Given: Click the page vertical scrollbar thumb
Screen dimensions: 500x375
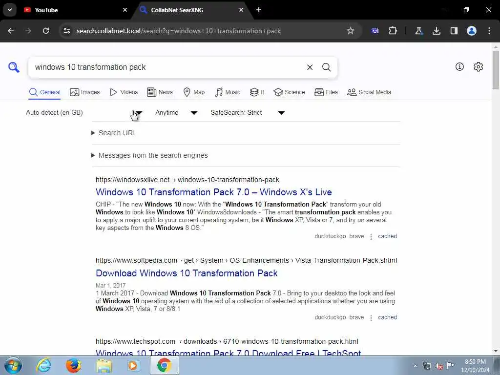Looking at the screenshot, I should click(496, 69).
